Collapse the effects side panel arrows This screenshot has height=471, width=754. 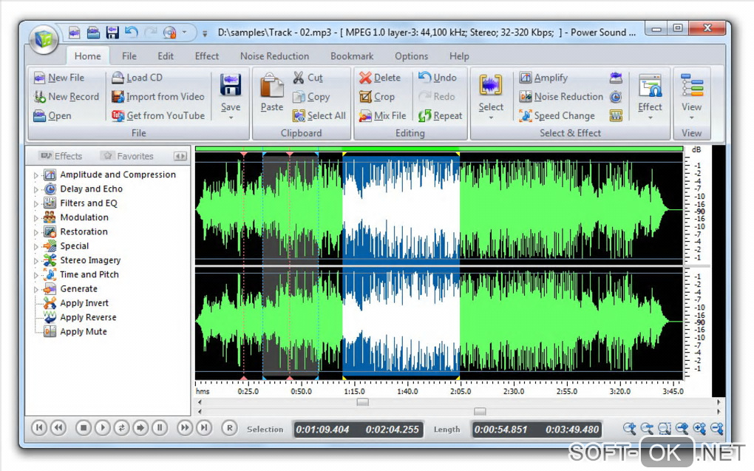pyautogui.click(x=180, y=156)
